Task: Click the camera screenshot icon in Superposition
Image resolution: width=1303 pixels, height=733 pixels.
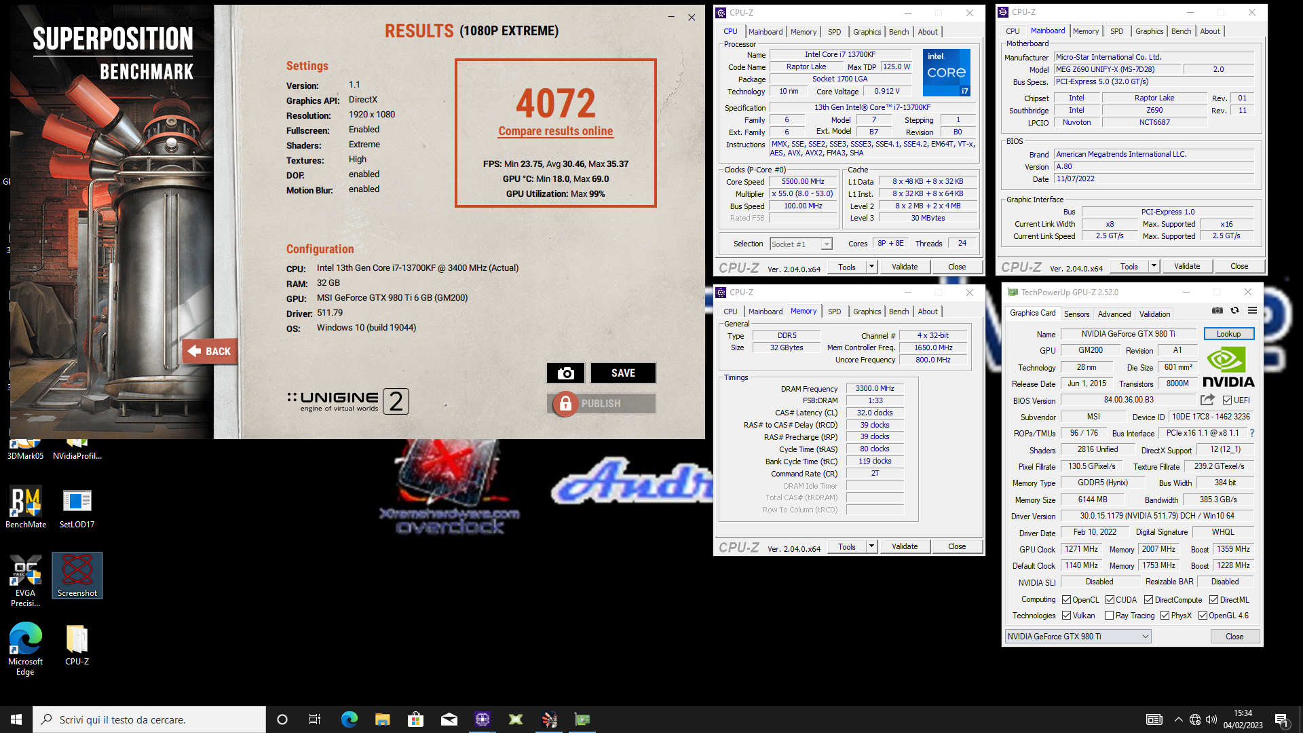Action: [565, 373]
